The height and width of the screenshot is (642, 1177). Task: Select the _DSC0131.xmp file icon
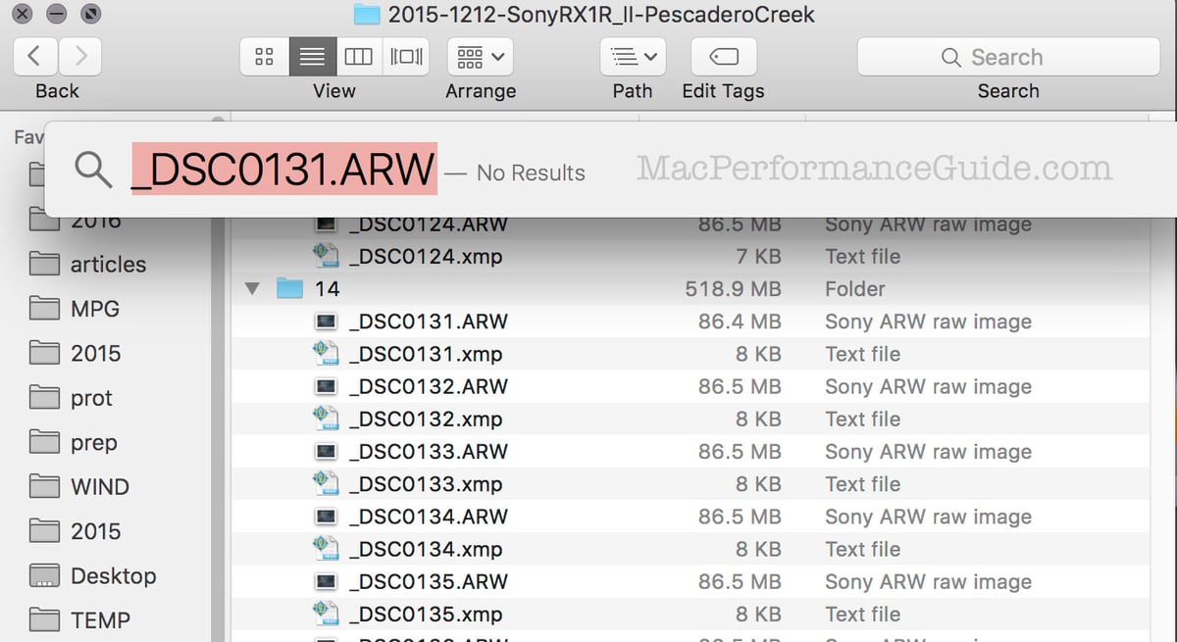click(326, 354)
